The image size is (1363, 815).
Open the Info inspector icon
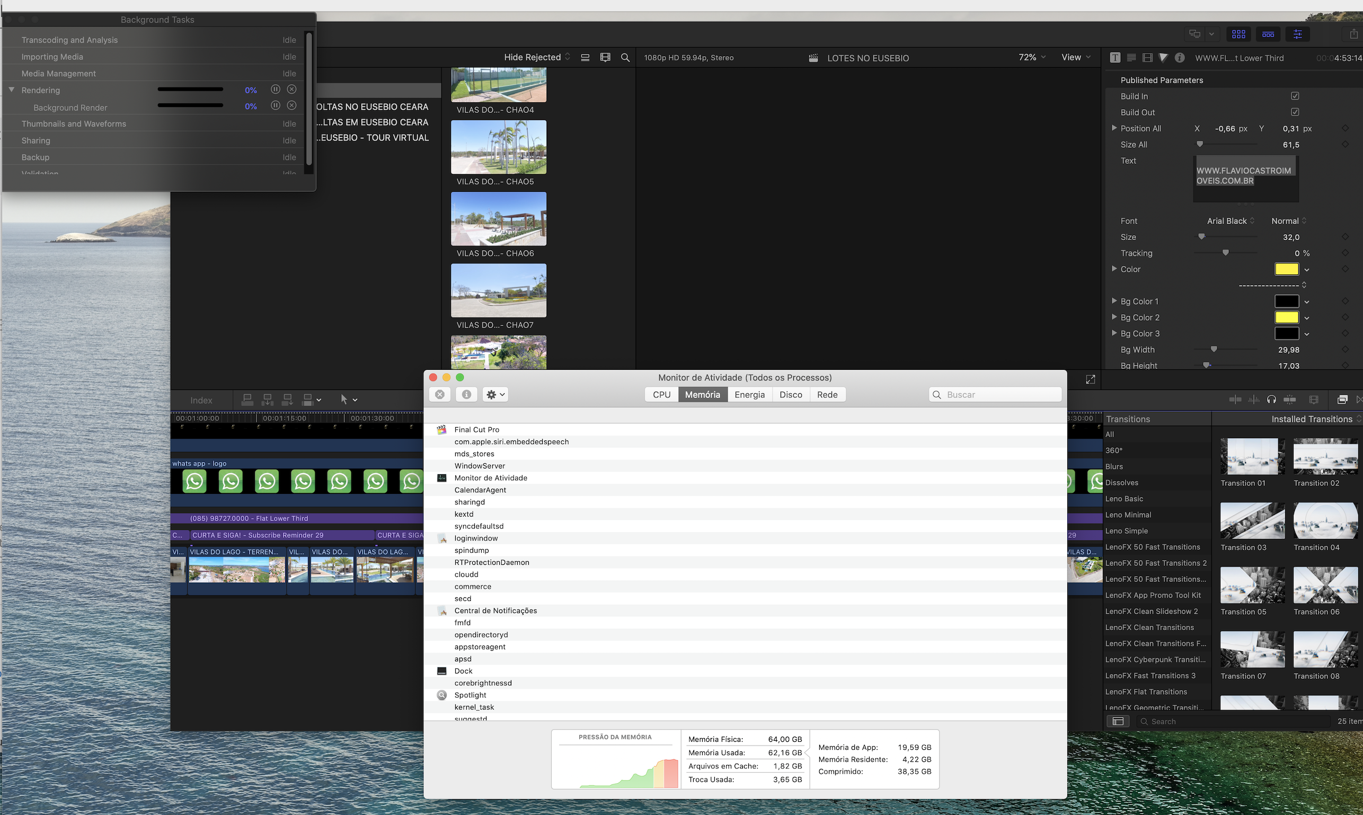pyautogui.click(x=1179, y=58)
